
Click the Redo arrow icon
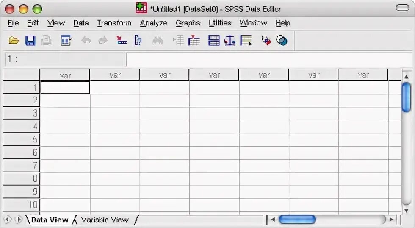click(x=102, y=41)
